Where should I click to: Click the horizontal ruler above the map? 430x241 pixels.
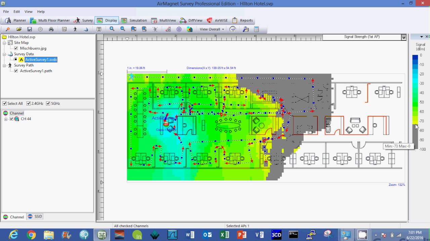click(212, 37)
